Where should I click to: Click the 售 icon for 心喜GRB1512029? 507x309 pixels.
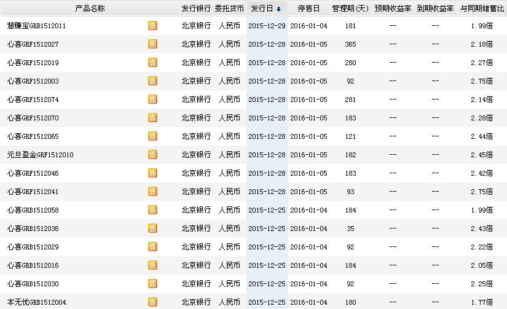[152, 246]
